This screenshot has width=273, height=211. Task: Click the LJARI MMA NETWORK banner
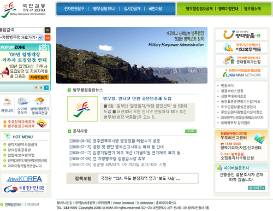pyautogui.click(x=241, y=73)
